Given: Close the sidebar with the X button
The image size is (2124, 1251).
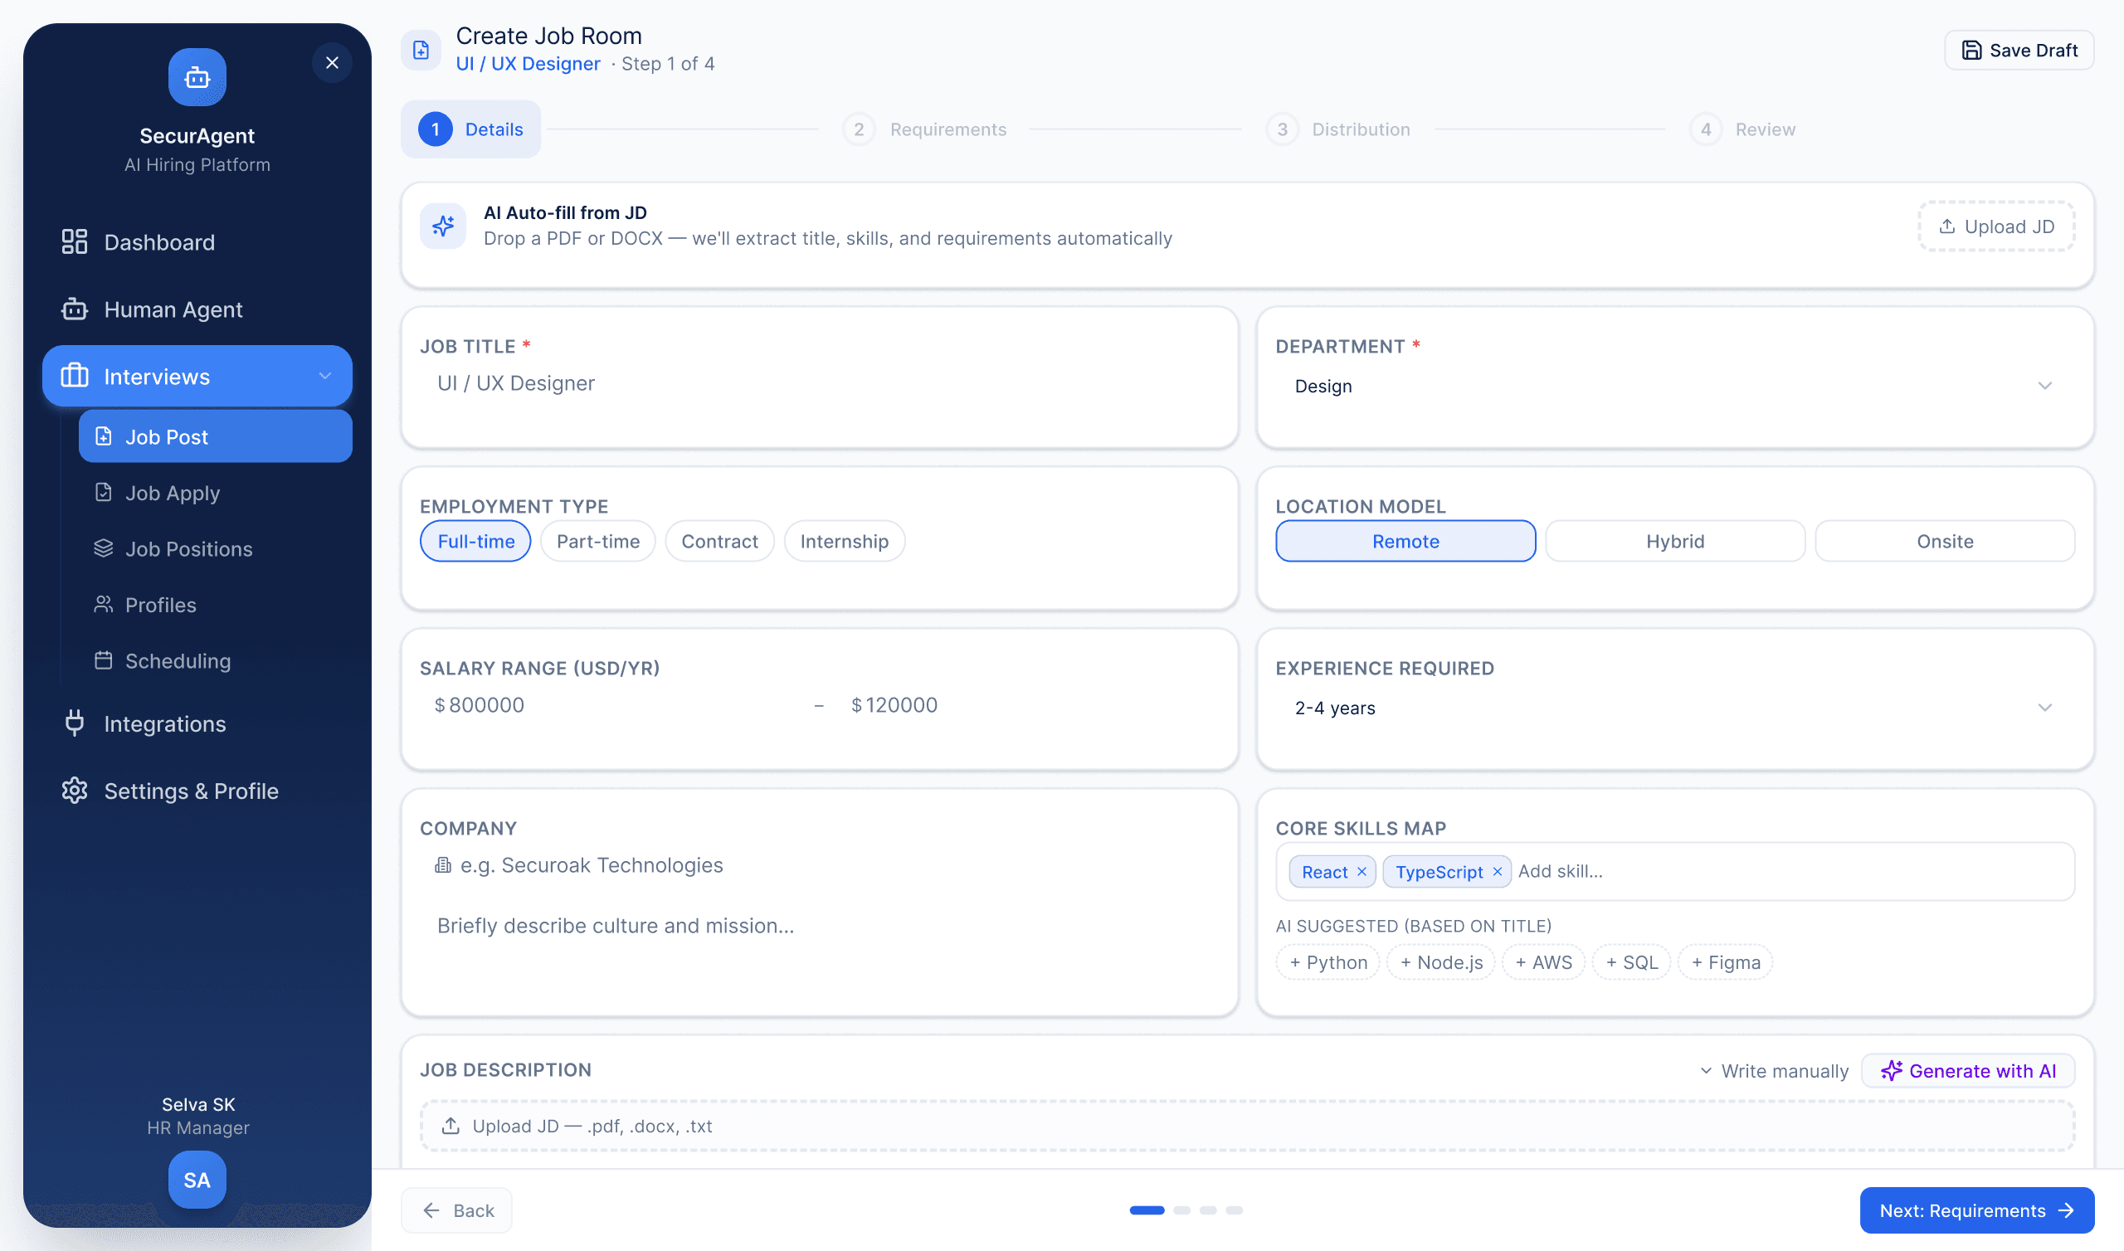Looking at the screenshot, I should tap(332, 62).
